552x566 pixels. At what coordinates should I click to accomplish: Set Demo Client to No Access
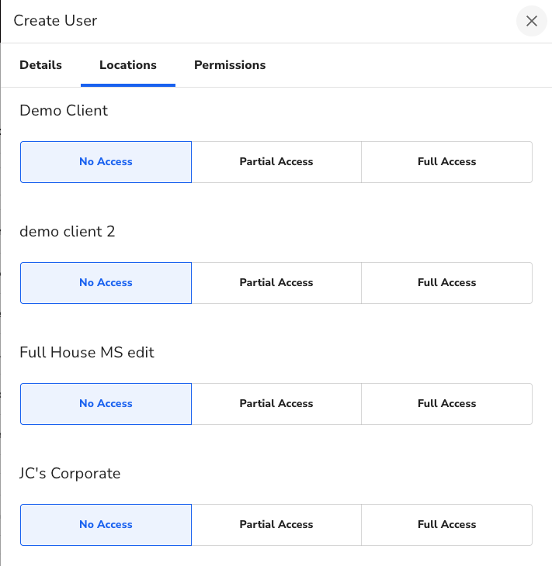106,162
